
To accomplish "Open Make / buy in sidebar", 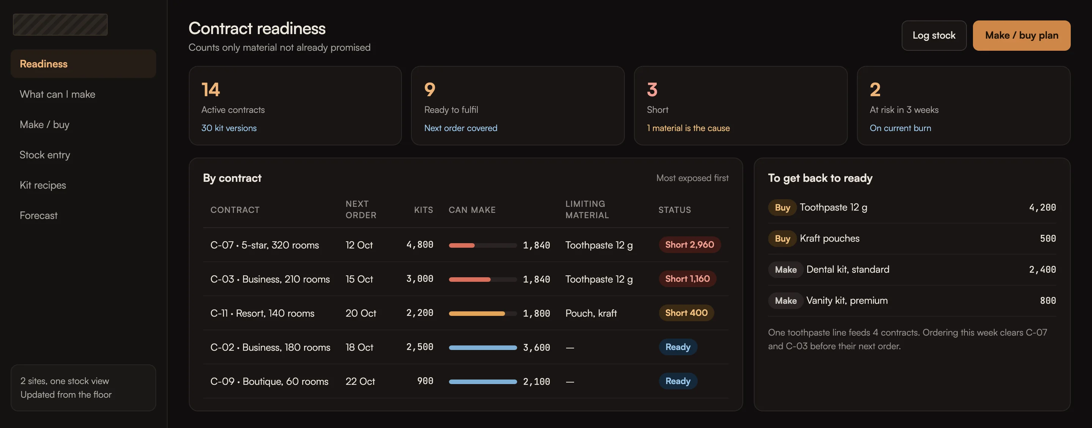I will click(83, 125).
